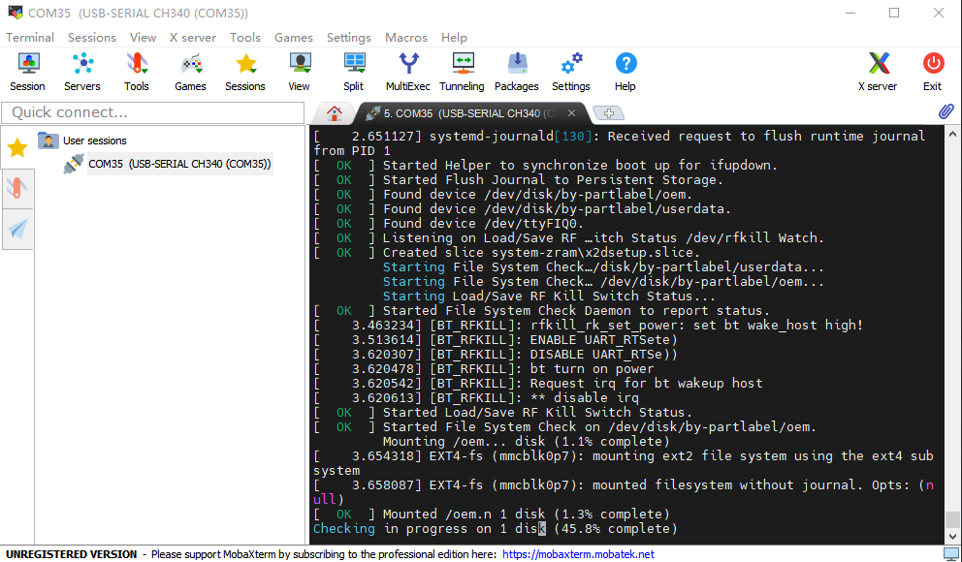Click in the Quick connect field
Viewport: 962px width, 562px height.
(153, 112)
